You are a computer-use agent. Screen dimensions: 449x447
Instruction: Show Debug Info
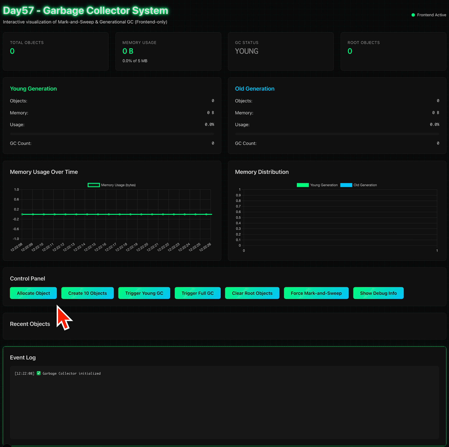tap(378, 293)
